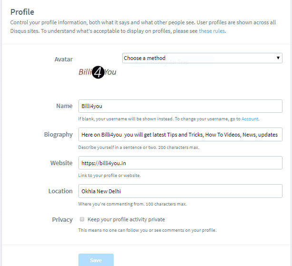Click the 'Profile' heading text
Screen dimensions: 292x266
point(22,12)
